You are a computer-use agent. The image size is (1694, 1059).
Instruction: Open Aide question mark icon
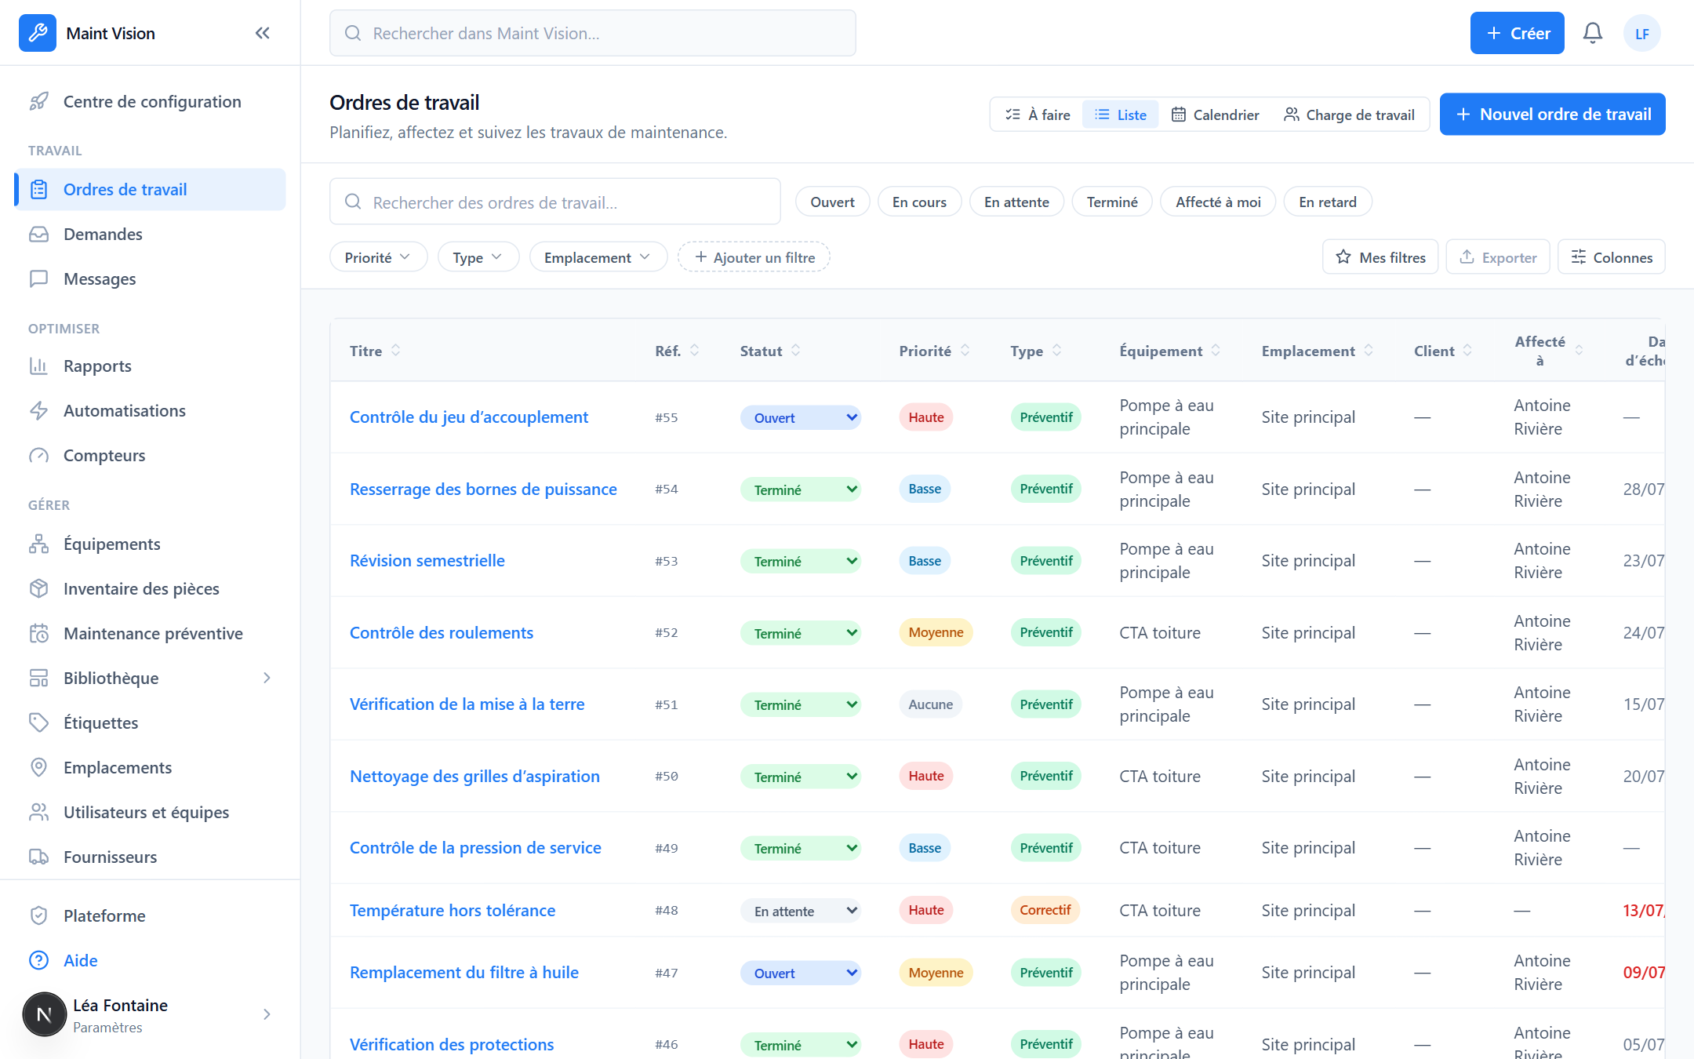38,960
